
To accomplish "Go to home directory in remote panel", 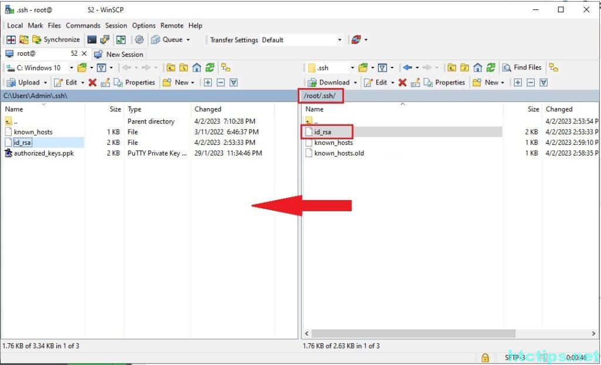I will [x=478, y=68].
